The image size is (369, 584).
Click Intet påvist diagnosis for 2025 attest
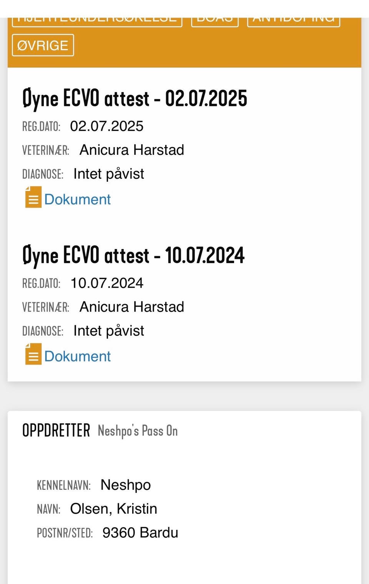click(108, 174)
